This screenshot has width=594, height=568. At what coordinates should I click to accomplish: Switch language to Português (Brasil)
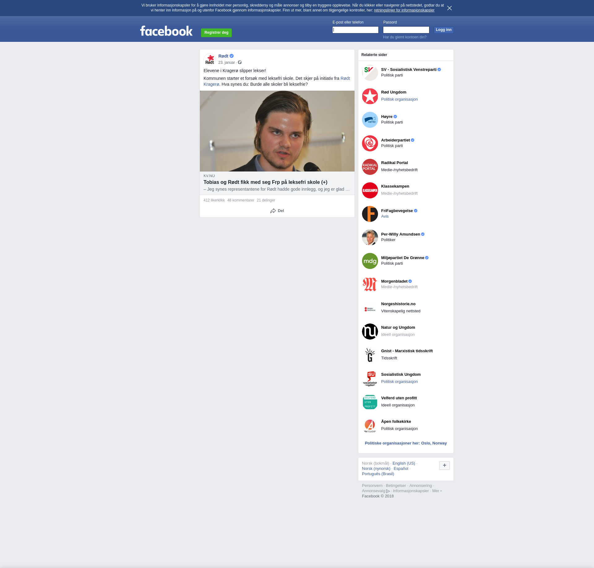378,474
